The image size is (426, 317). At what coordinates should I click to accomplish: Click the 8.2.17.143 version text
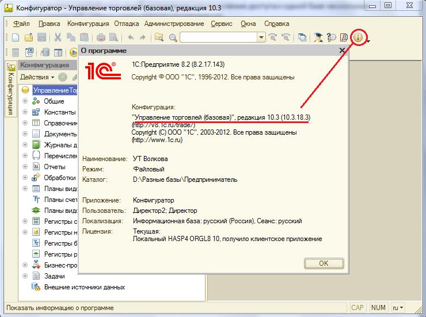[x=208, y=64]
